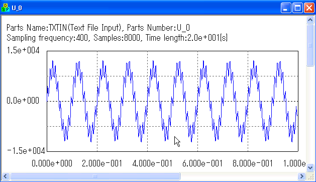Click the '4.000e-001' x-axis label
The image size is (316, 182).
pos(152,163)
